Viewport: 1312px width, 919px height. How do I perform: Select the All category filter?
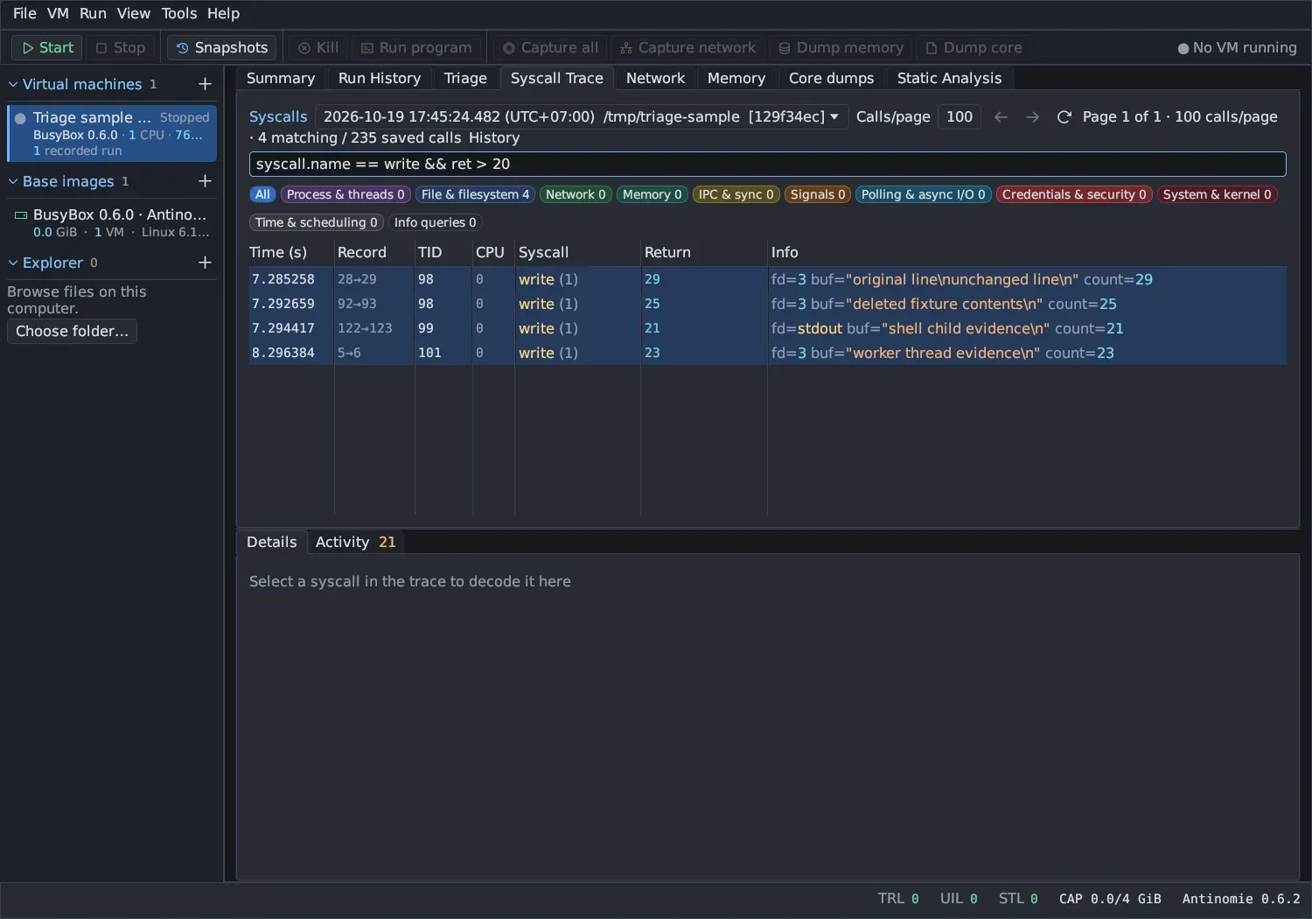click(262, 194)
